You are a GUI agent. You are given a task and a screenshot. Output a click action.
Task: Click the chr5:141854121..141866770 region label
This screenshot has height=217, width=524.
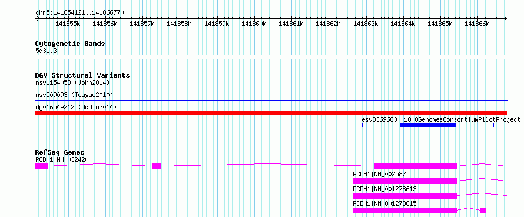[80, 12]
